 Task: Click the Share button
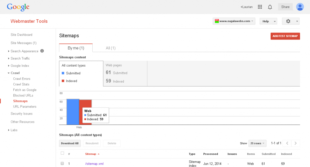(285, 7)
